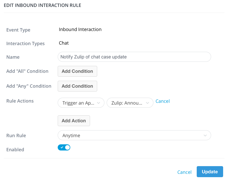Open the Trigger an Ap... action type dropdown
The image size is (228, 181).
(81, 103)
